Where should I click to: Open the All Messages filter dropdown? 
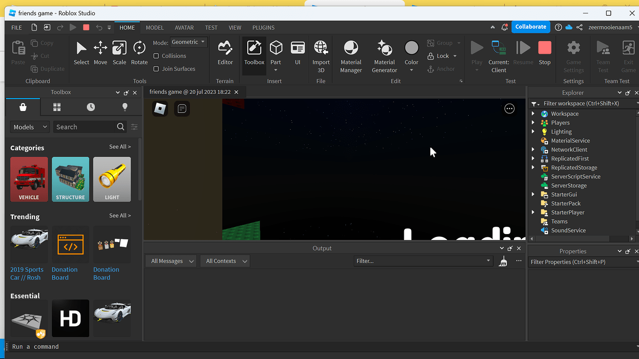(170, 260)
